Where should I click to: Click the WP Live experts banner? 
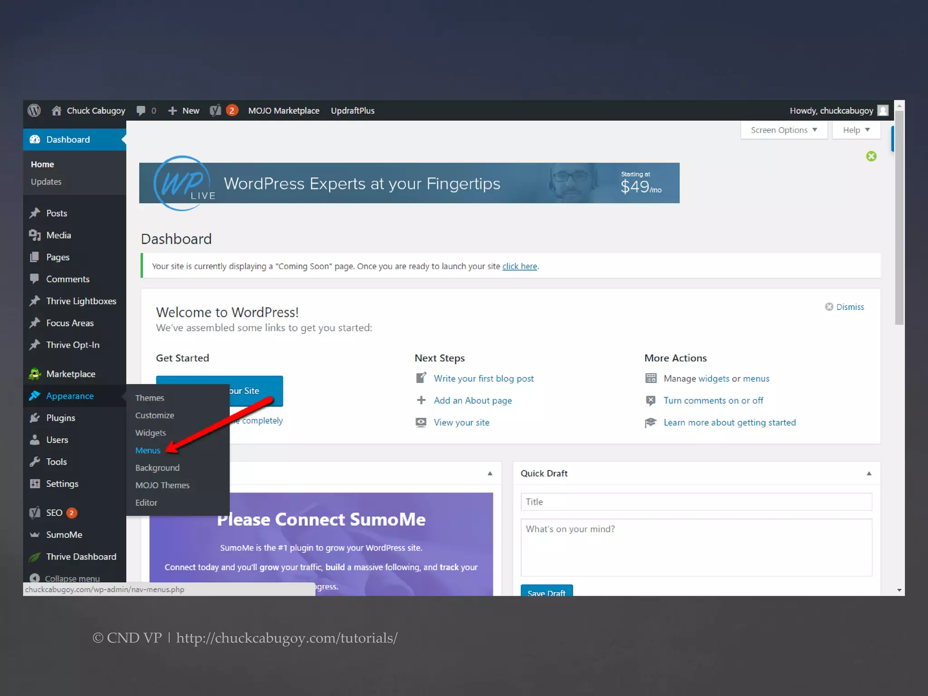point(409,183)
